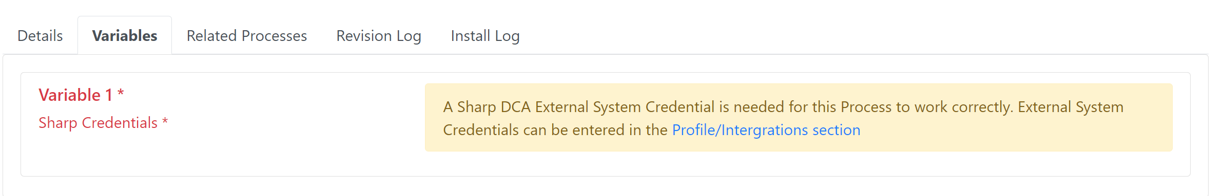Image resolution: width=1223 pixels, height=196 pixels.
Task: View the Revision Log tab
Action: [379, 36]
